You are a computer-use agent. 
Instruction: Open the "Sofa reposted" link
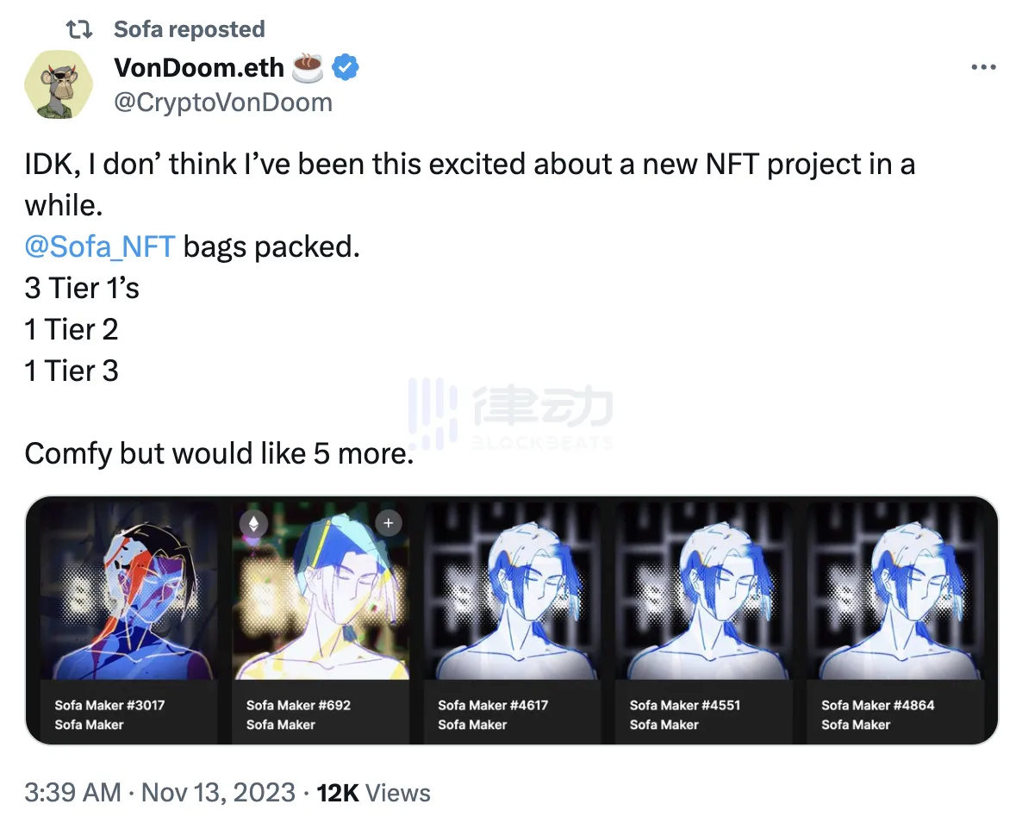click(189, 29)
